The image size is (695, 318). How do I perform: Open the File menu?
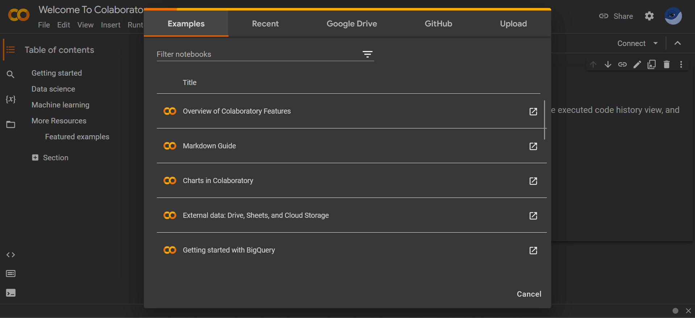pyautogui.click(x=44, y=25)
